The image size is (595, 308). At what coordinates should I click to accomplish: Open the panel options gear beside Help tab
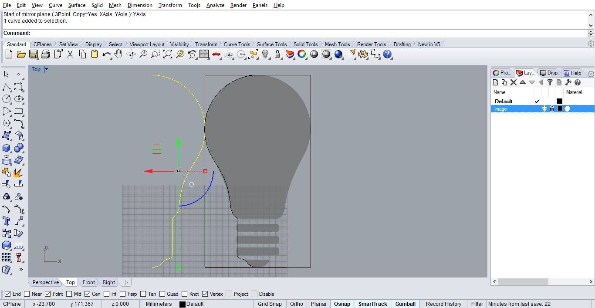[x=591, y=73]
